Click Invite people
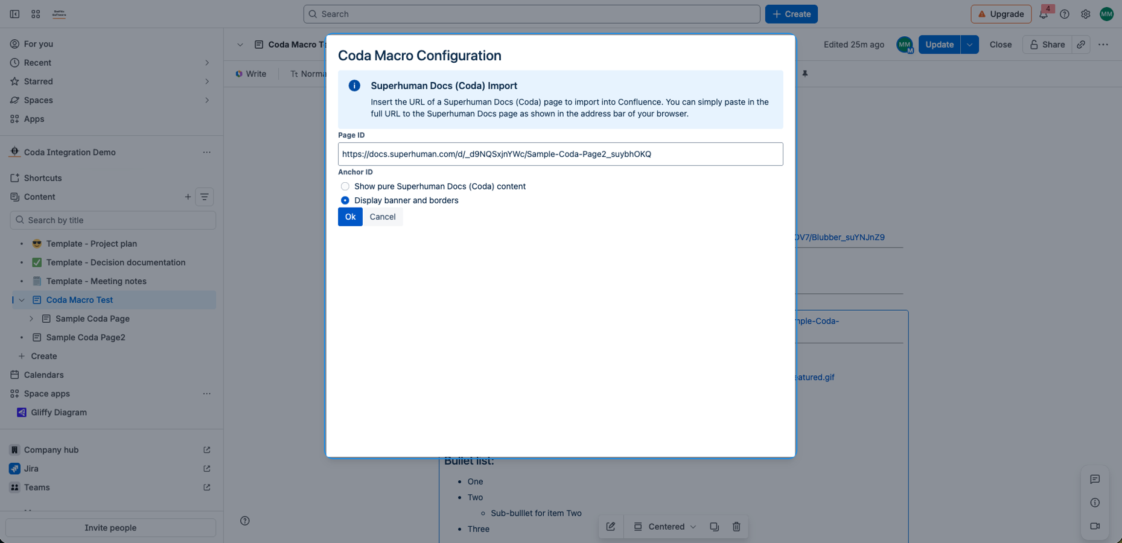 [x=110, y=528]
